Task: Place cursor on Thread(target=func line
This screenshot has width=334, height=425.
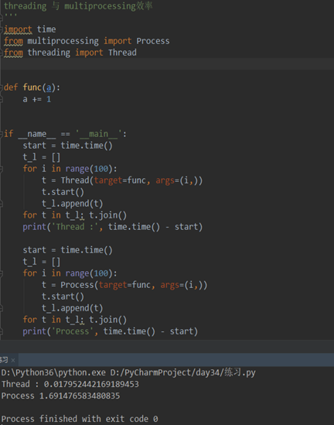Action: click(122, 180)
